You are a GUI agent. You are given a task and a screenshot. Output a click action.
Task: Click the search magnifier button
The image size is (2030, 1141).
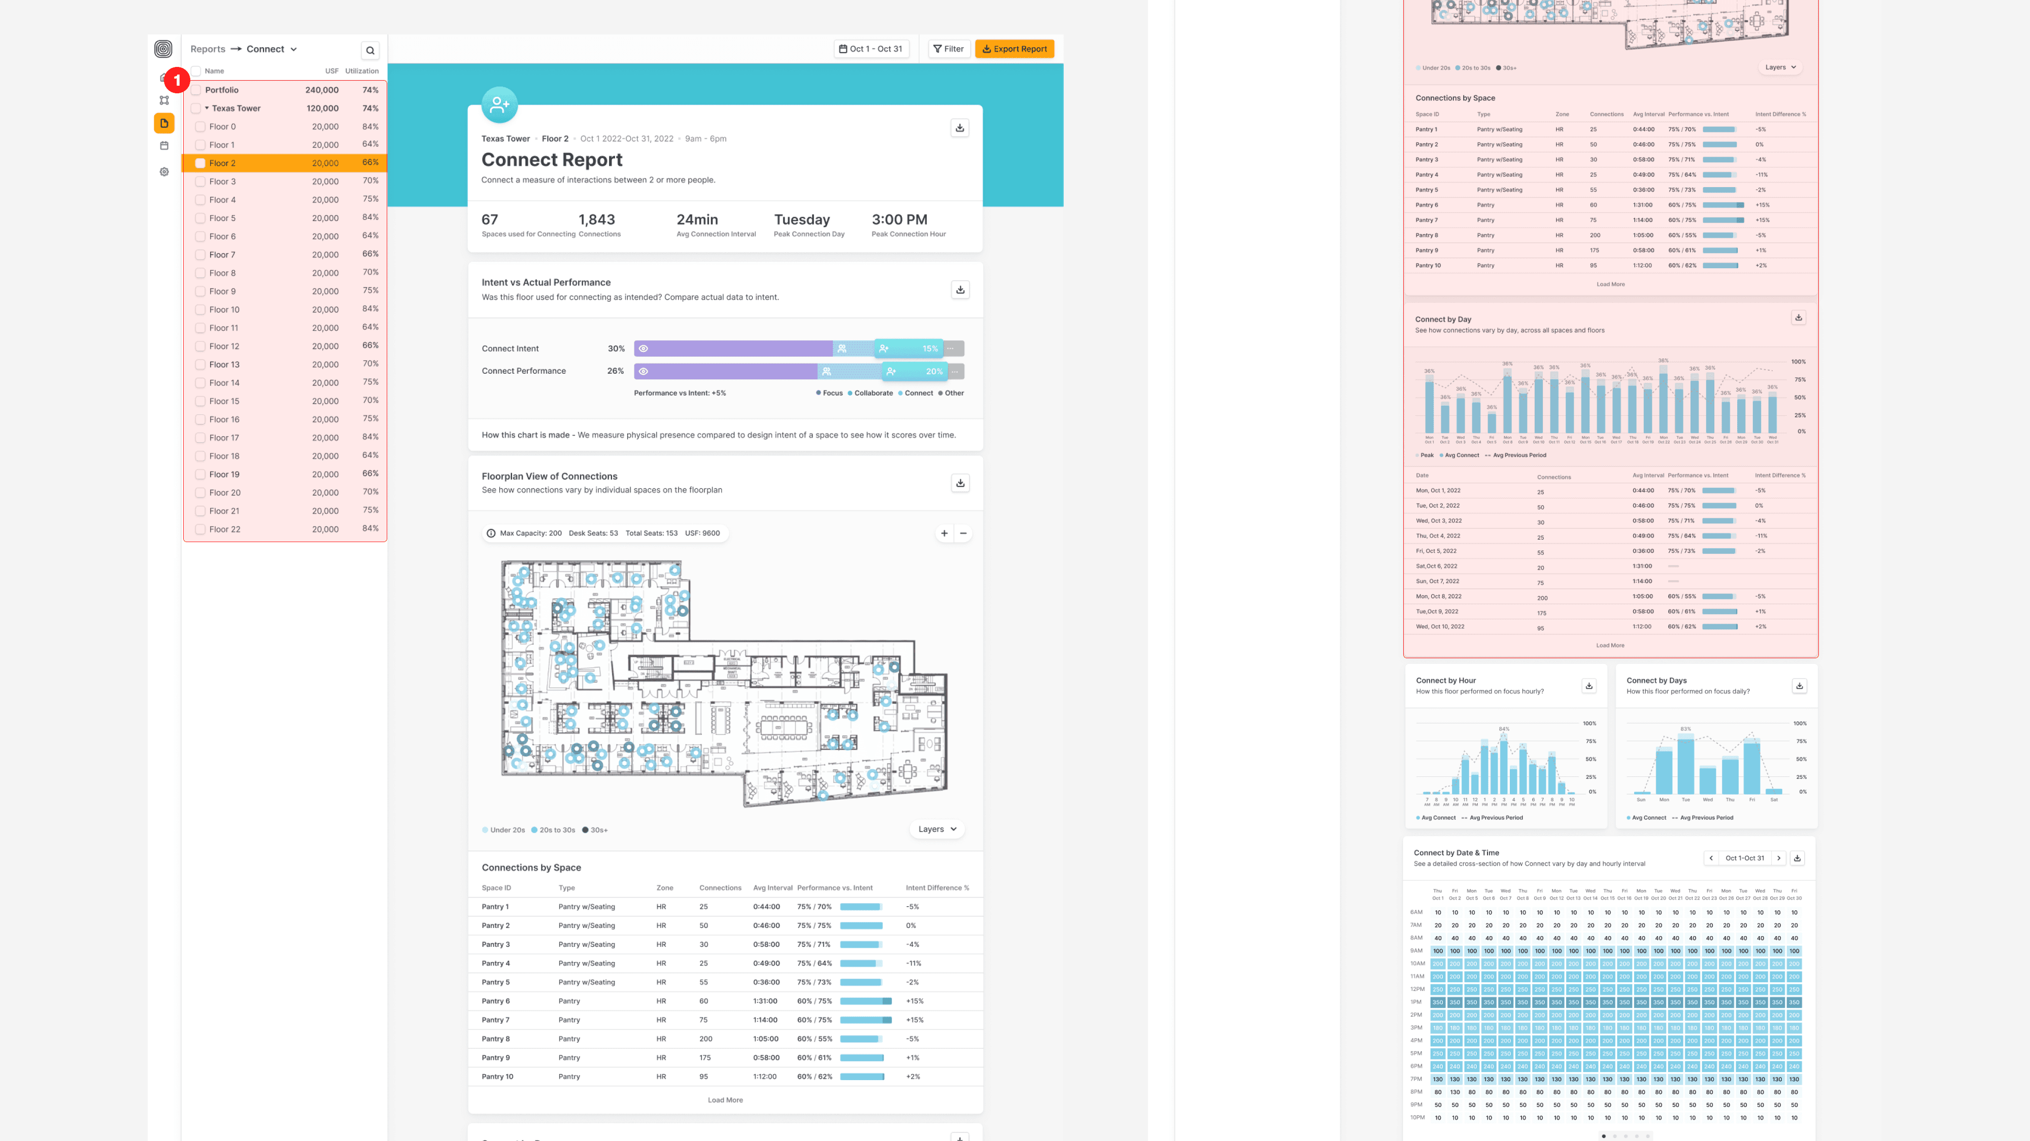[369, 50]
